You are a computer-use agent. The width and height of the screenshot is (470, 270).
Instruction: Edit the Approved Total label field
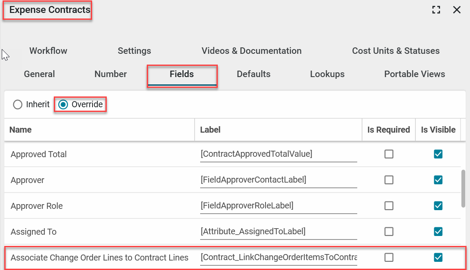278,154
